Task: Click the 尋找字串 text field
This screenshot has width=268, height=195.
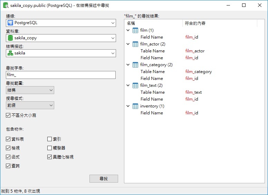Action: click(61, 75)
